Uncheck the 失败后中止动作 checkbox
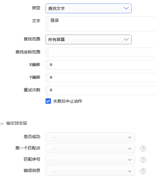155x183 pixels. 48,101
